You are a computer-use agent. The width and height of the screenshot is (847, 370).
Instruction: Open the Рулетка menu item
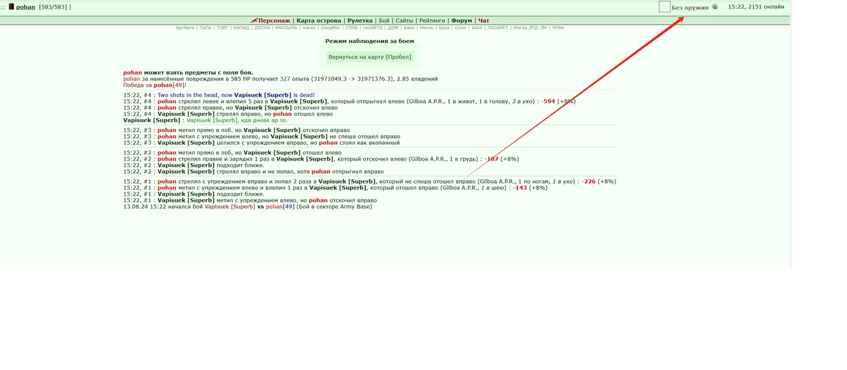pos(360,20)
